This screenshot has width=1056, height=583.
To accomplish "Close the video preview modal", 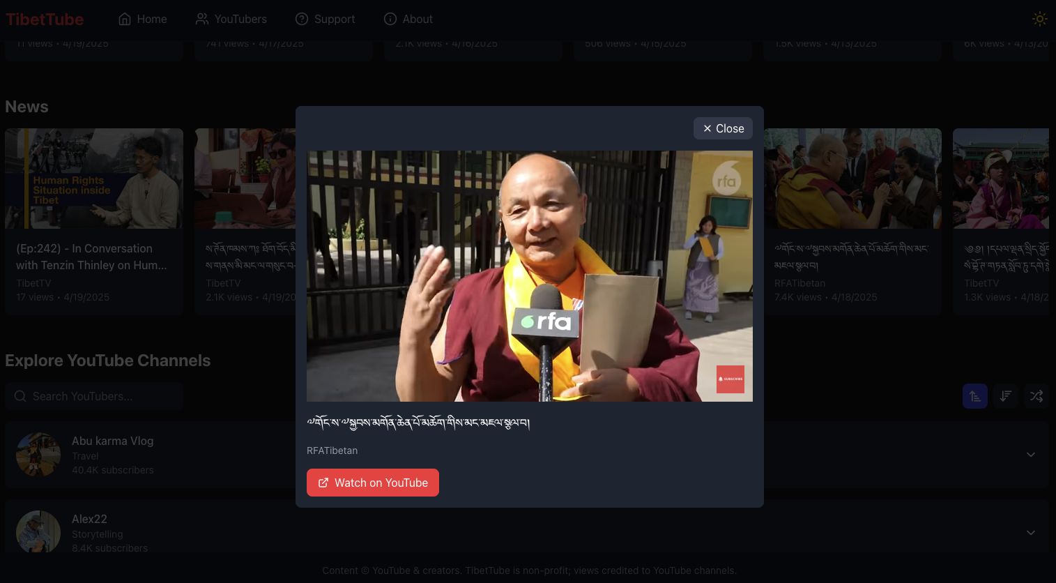I will 723,128.
